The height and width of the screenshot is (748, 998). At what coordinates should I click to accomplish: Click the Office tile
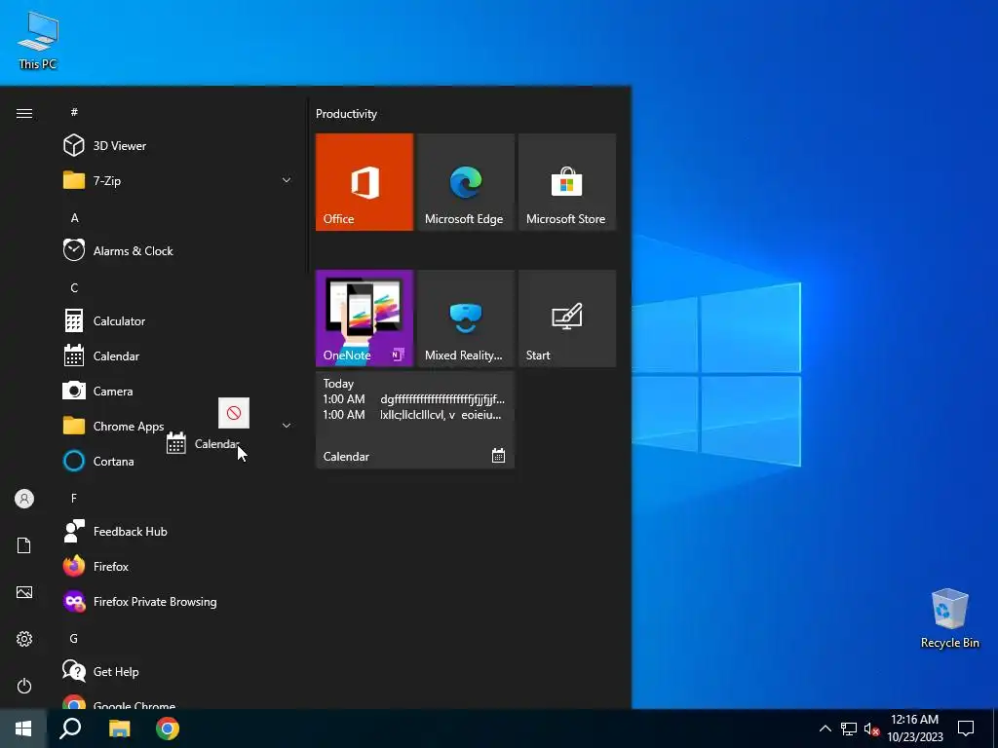click(365, 182)
